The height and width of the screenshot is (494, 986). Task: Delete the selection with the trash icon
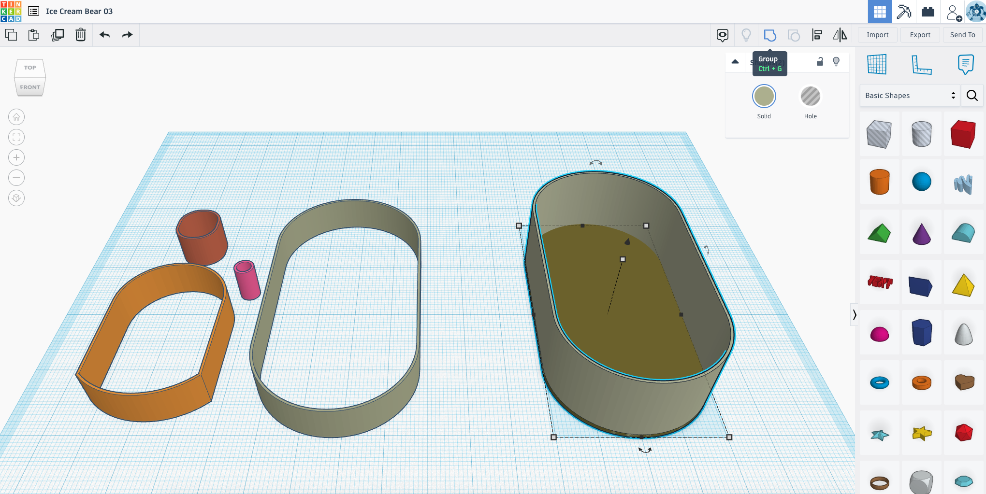pos(80,35)
